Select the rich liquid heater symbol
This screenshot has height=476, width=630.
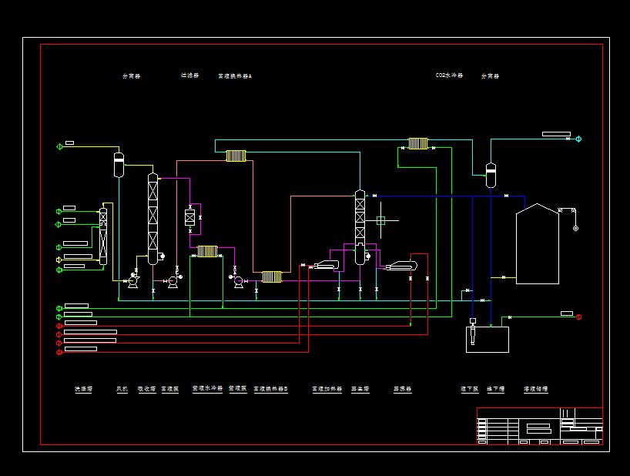click(327, 265)
